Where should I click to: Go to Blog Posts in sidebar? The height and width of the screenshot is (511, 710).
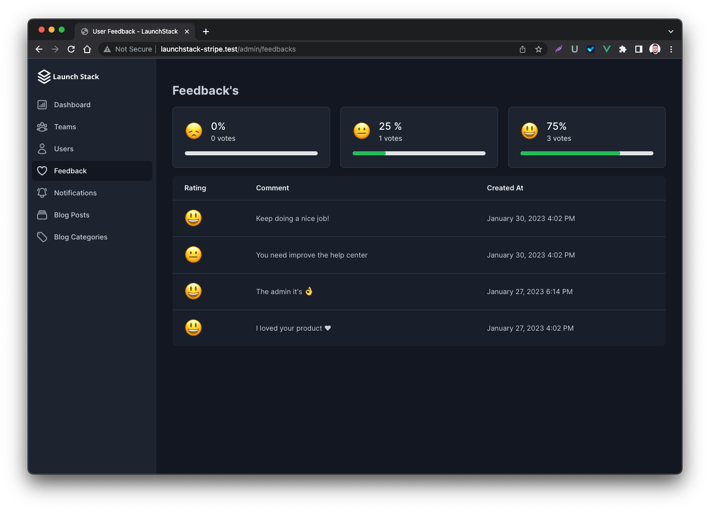pos(72,215)
